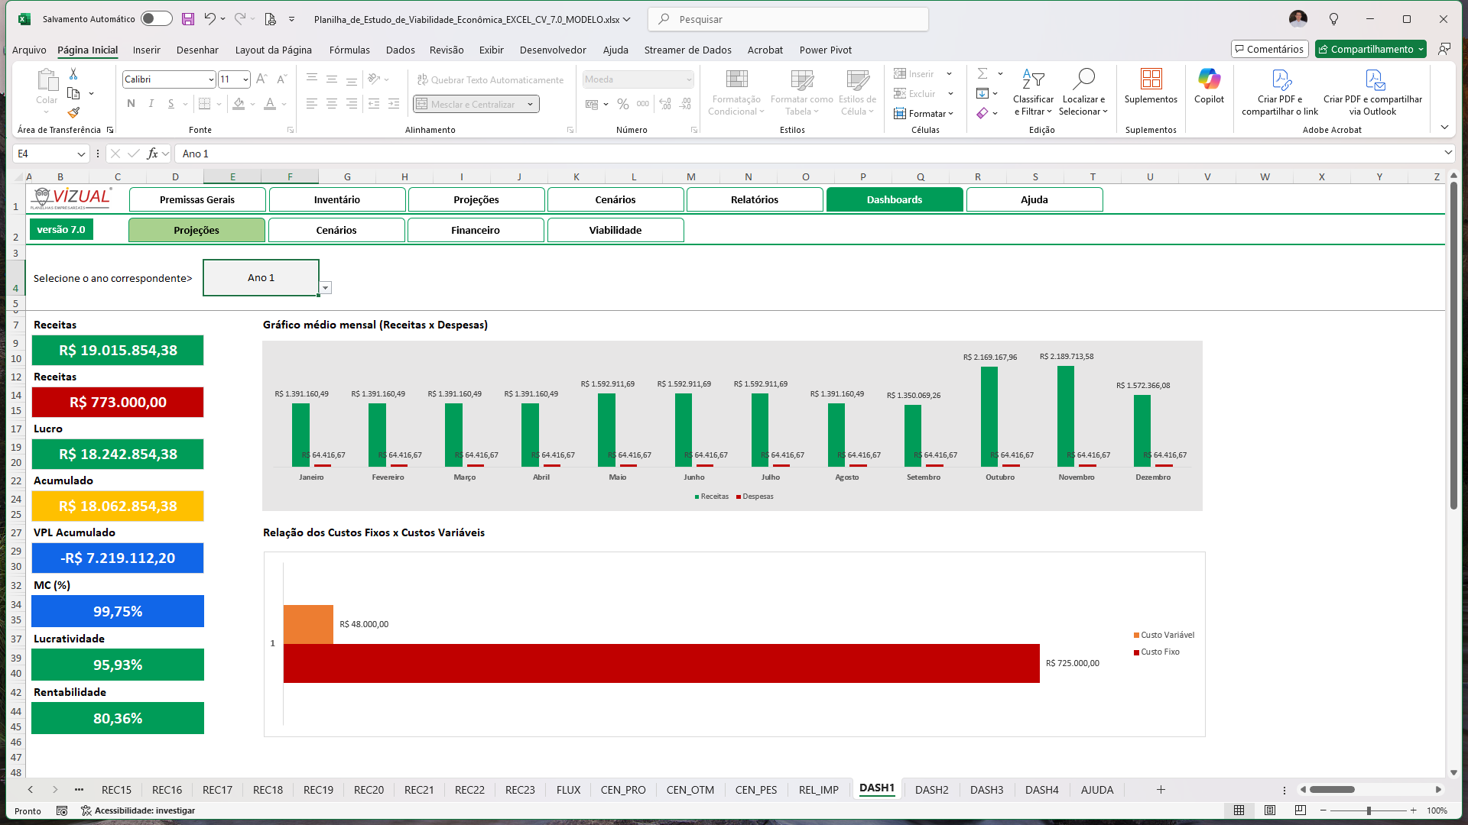Click the Cut scissors icon

point(73,74)
